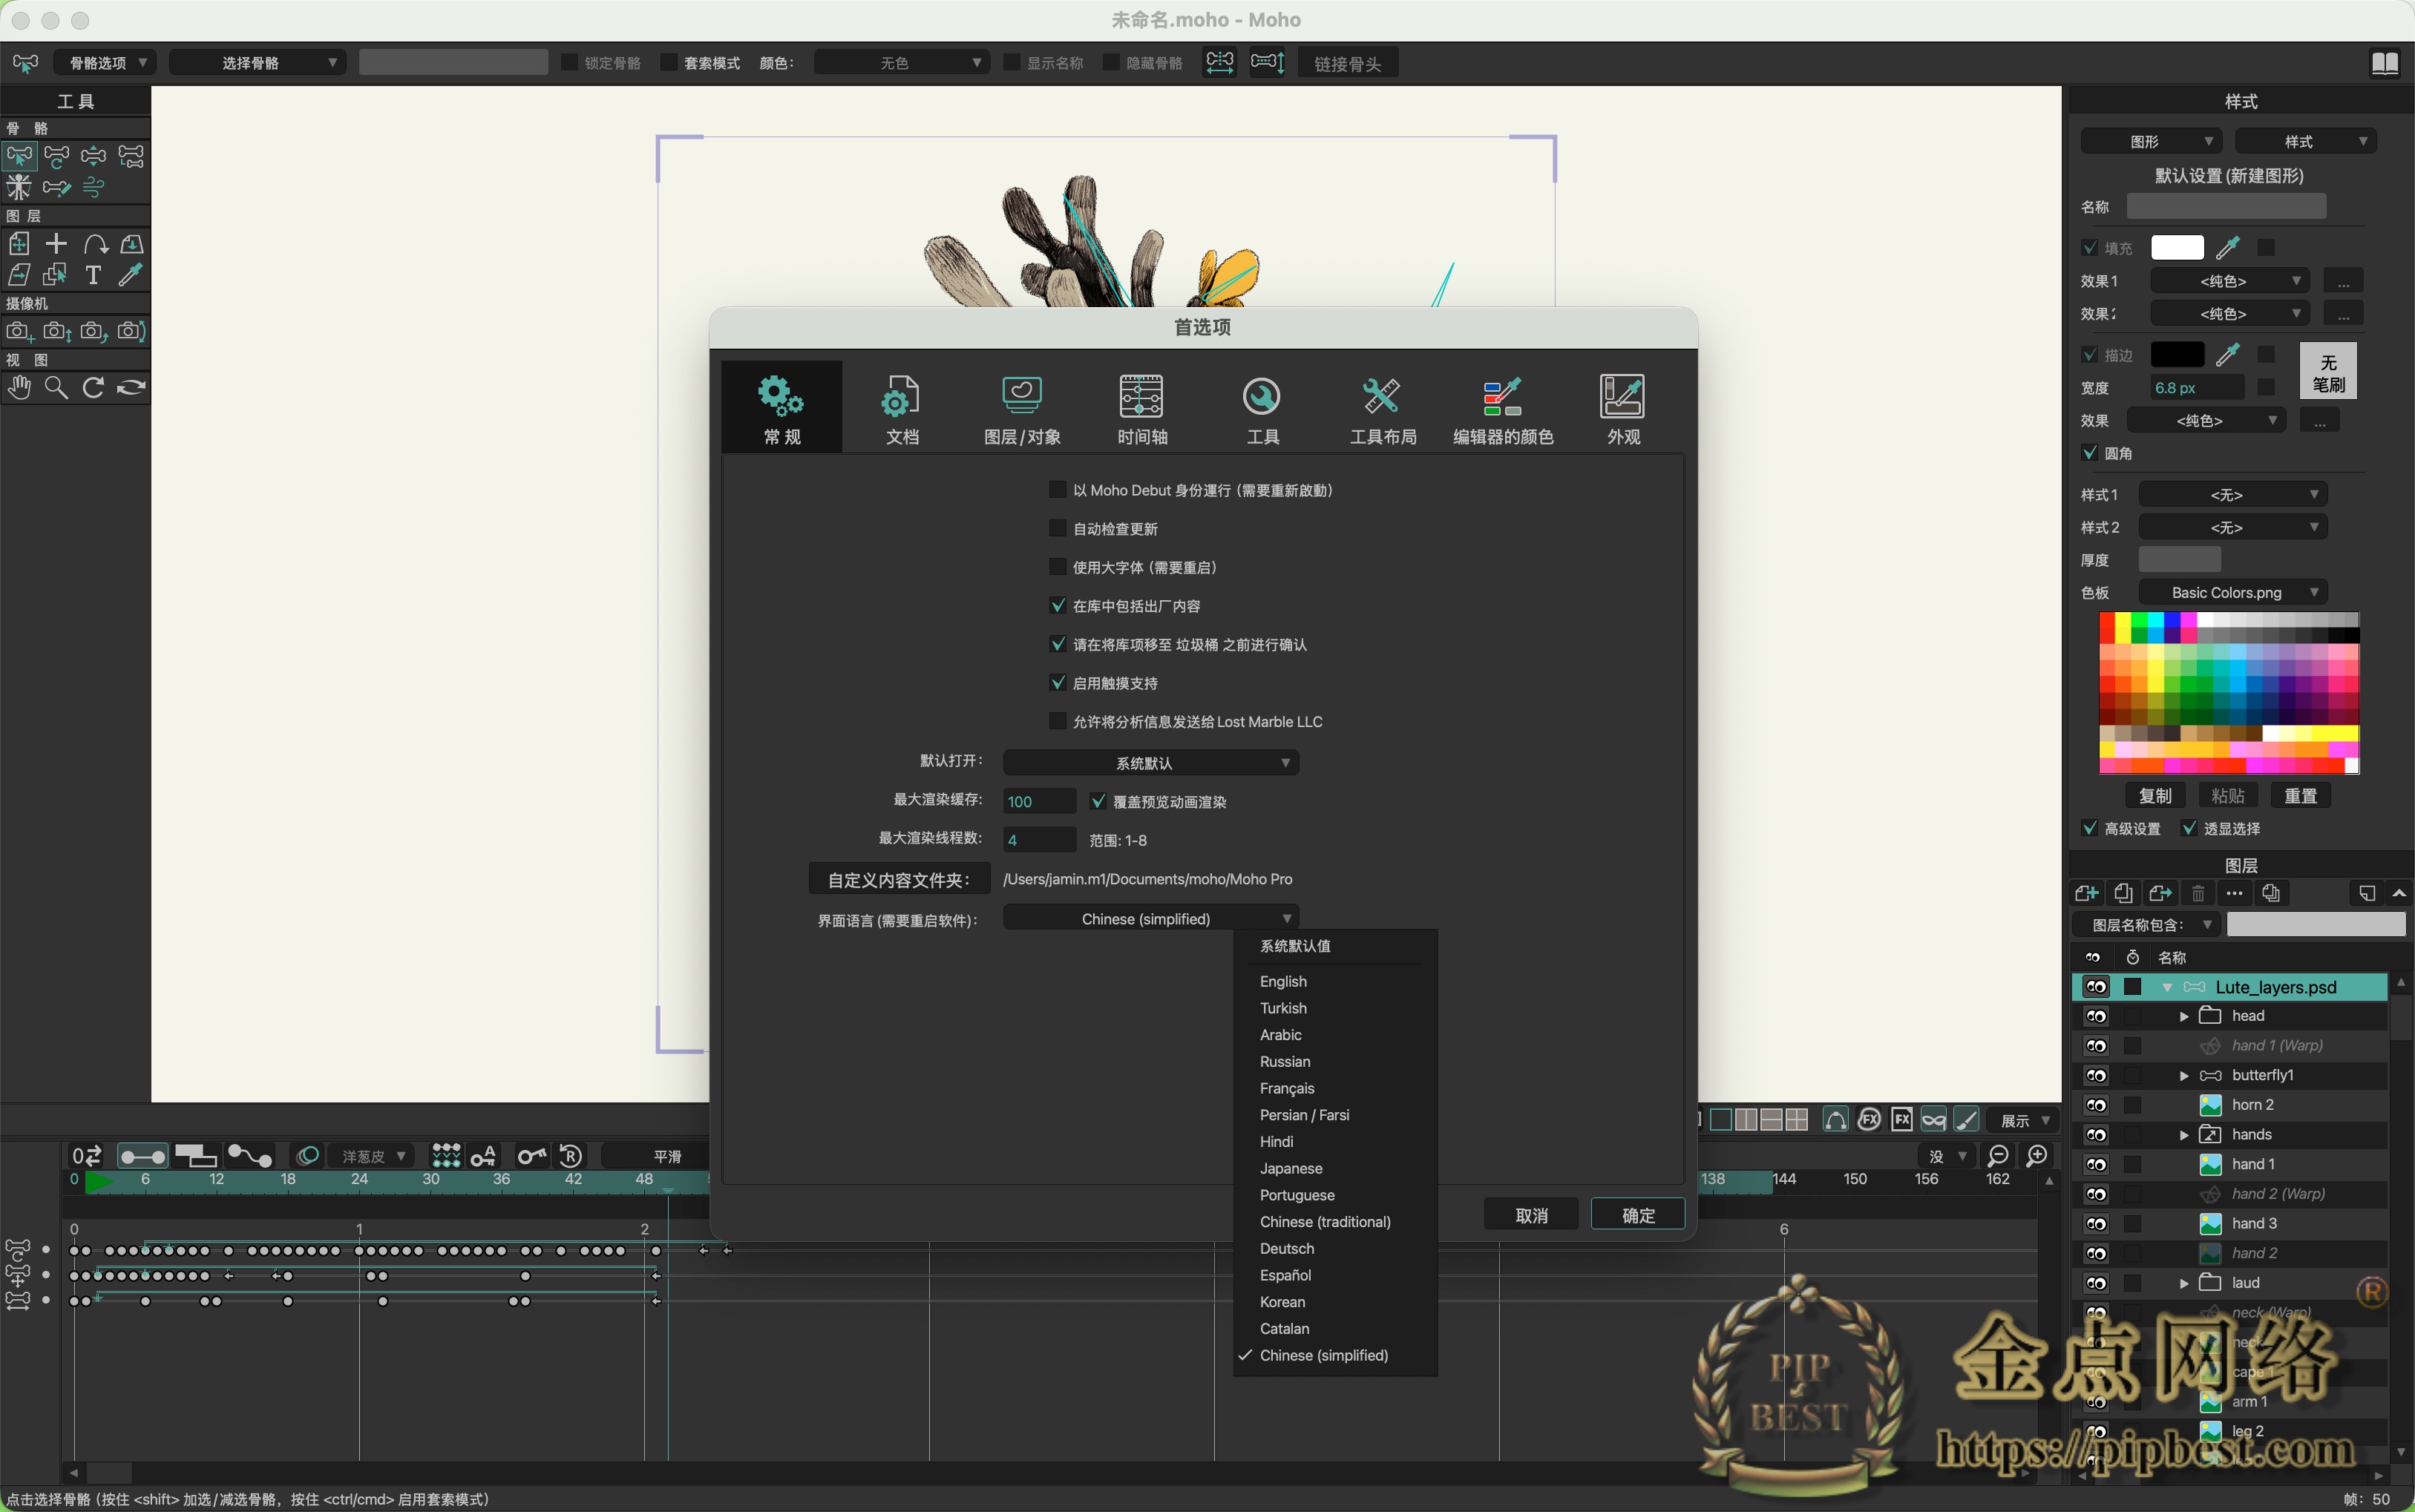Uncheck the enable touch support option

point(1056,683)
